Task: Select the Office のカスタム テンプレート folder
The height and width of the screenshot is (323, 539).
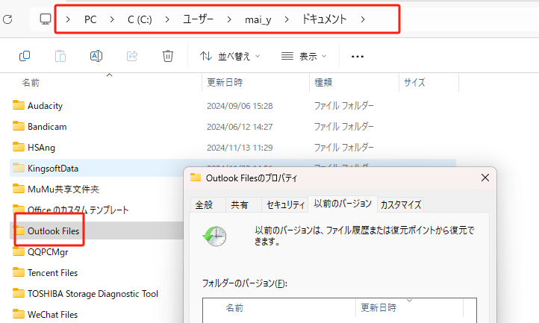Action: (x=78, y=210)
